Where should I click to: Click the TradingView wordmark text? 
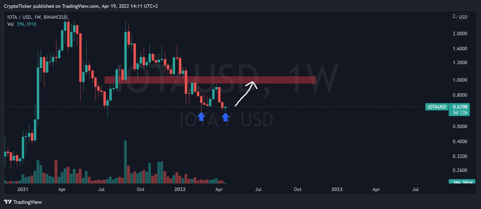pos(28,202)
